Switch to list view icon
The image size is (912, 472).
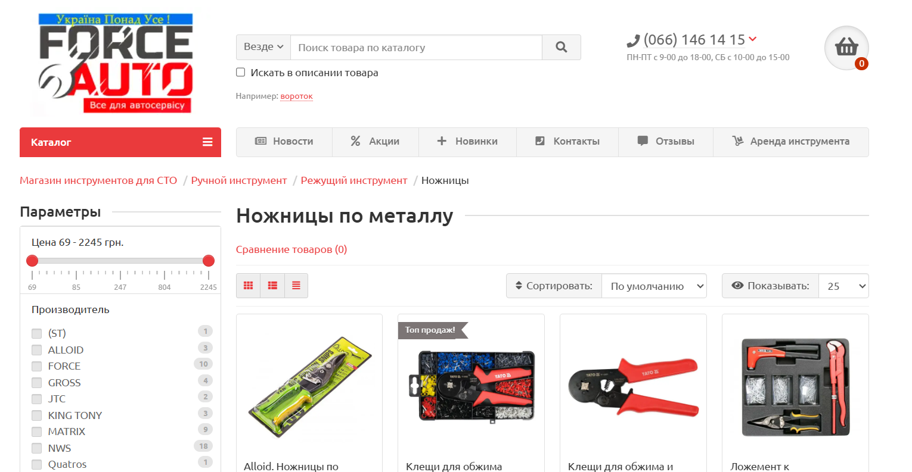tap(272, 286)
